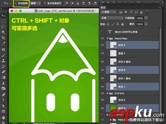The height and width of the screenshot is (124, 166).
Task: Align top edges button
Action: tap(66, 3)
